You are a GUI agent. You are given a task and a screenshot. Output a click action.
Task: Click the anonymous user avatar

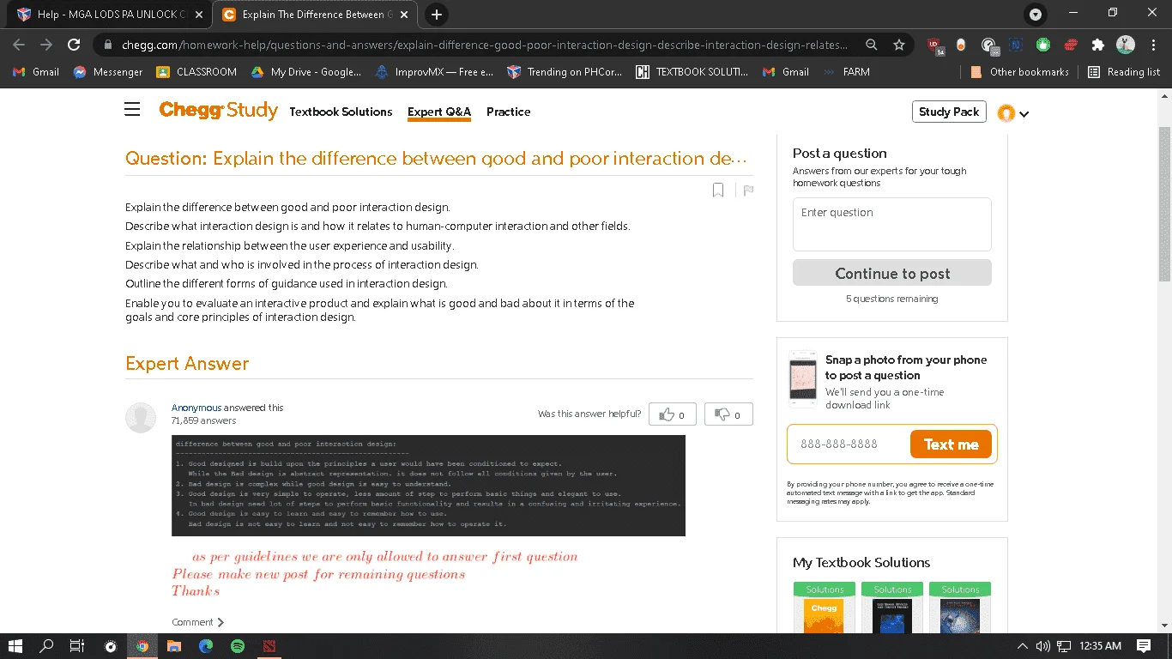pos(141,418)
